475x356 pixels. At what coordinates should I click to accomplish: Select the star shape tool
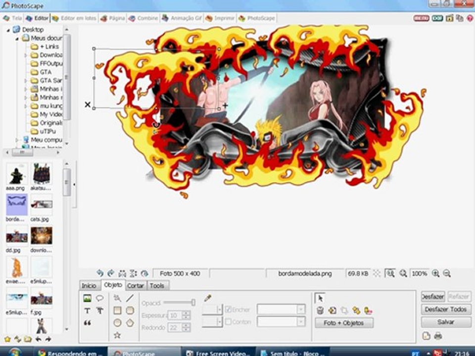coord(117,335)
